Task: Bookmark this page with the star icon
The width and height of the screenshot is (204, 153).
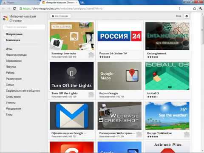Action: (x=195, y=8)
